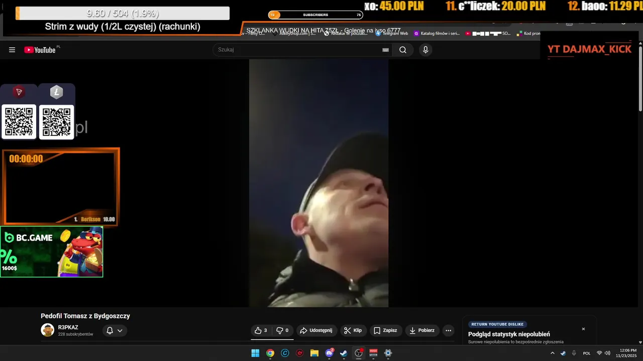Save the video with Zapisz
Screen dimensions: 643x361
coord(386,330)
